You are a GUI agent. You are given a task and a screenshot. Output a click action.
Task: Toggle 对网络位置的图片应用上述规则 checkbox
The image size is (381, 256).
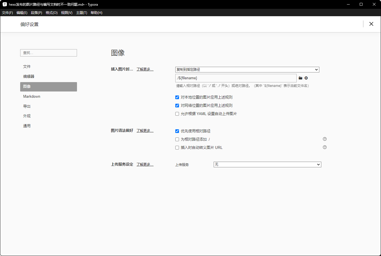click(x=177, y=106)
